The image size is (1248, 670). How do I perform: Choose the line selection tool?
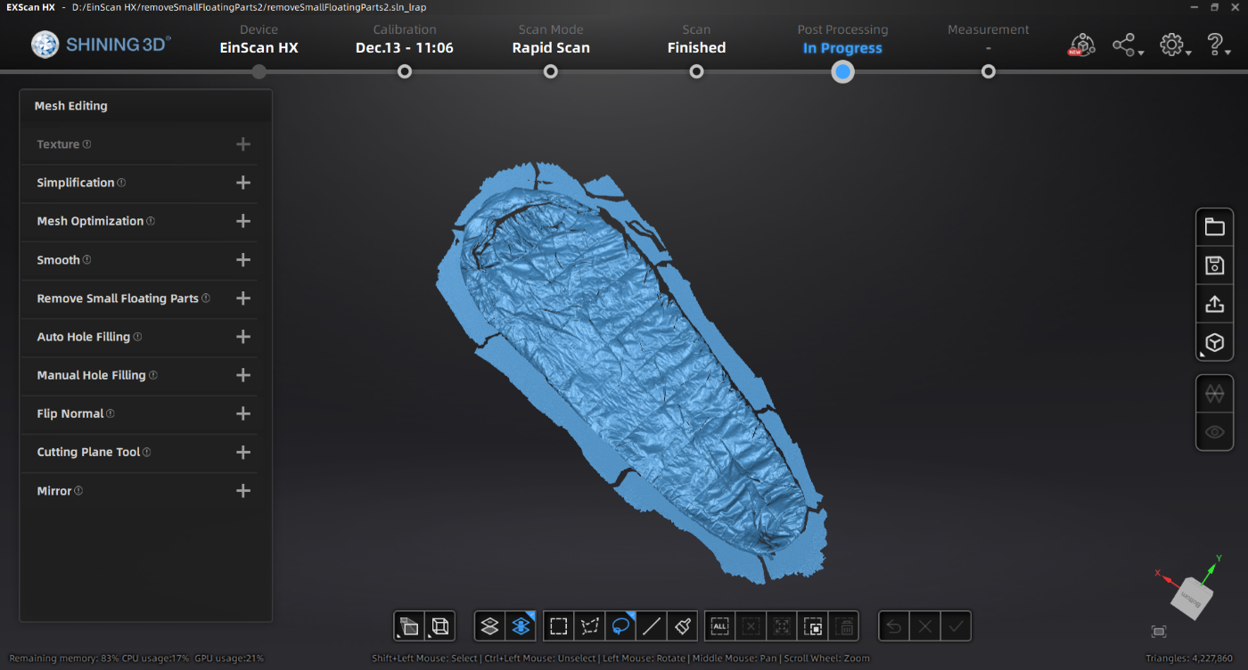652,626
